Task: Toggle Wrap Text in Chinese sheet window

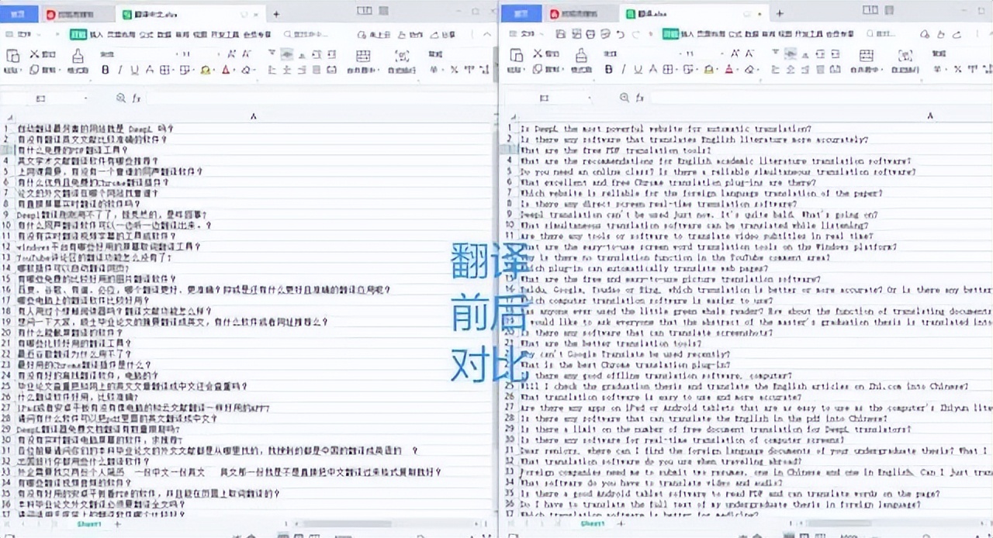Action: (402, 56)
